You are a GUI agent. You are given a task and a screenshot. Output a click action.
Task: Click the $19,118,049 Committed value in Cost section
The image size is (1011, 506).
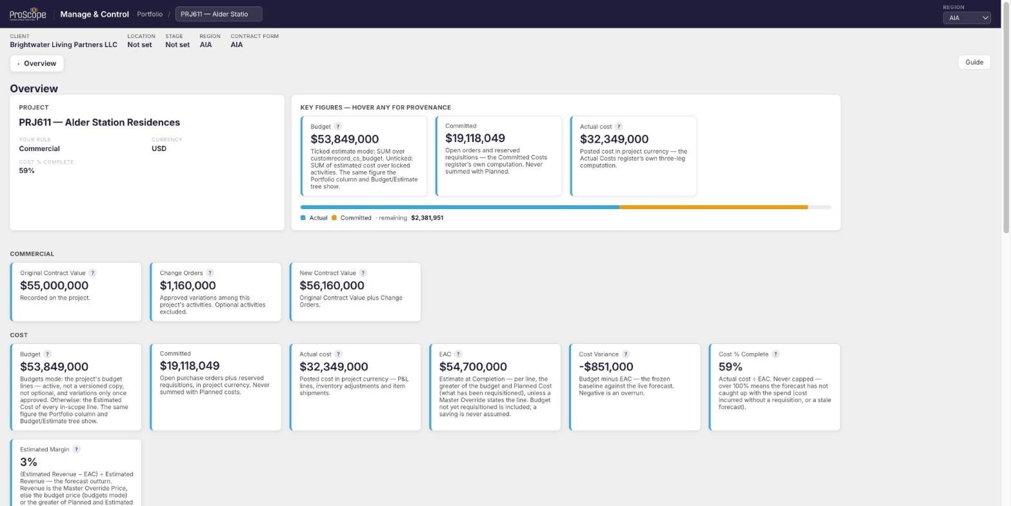tap(190, 366)
